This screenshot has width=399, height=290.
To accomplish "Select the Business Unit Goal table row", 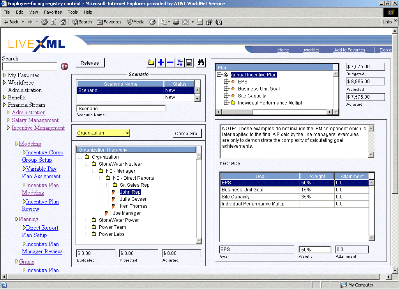I will 295,190.
